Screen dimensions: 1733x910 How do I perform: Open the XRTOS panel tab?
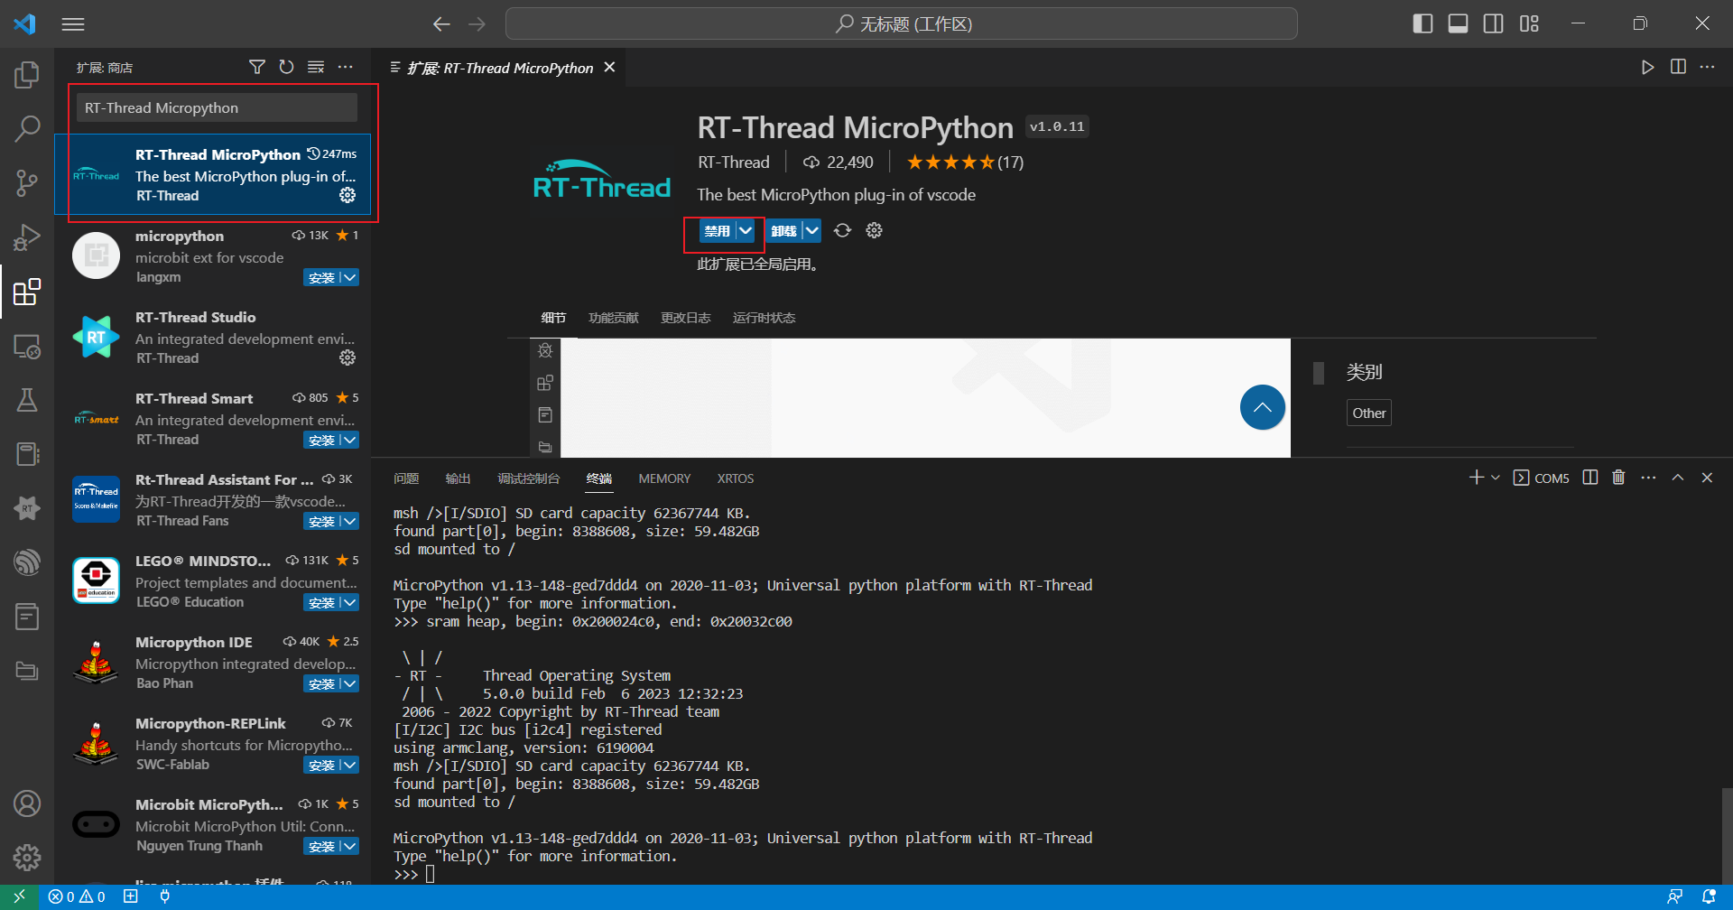click(x=736, y=478)
